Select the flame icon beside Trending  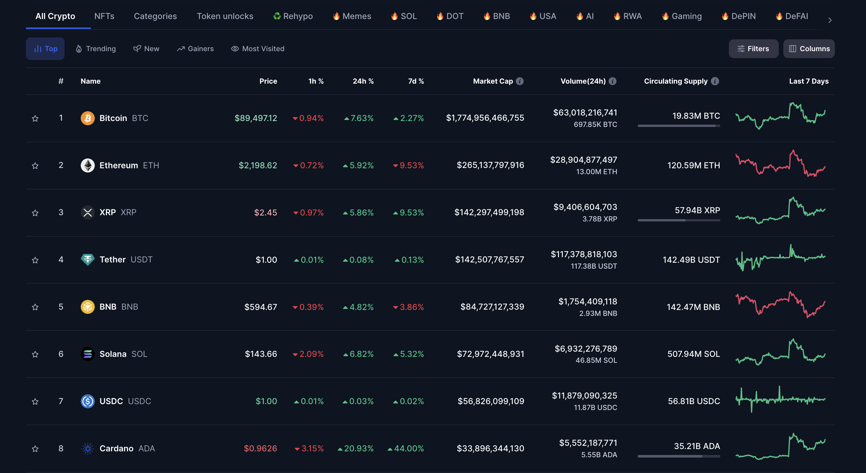79,49
